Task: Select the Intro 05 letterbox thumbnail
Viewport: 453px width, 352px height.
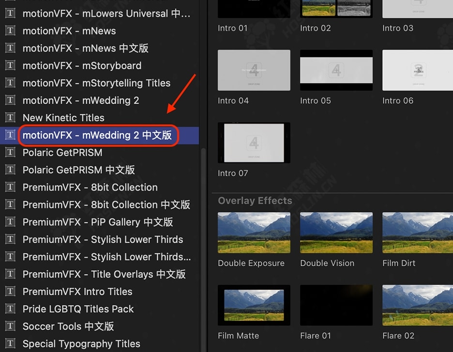Action: (x=336, y=70)
